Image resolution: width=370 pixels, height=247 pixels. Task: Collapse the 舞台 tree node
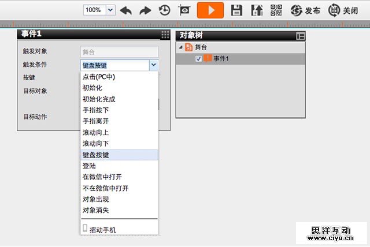(x=180, y=47)
